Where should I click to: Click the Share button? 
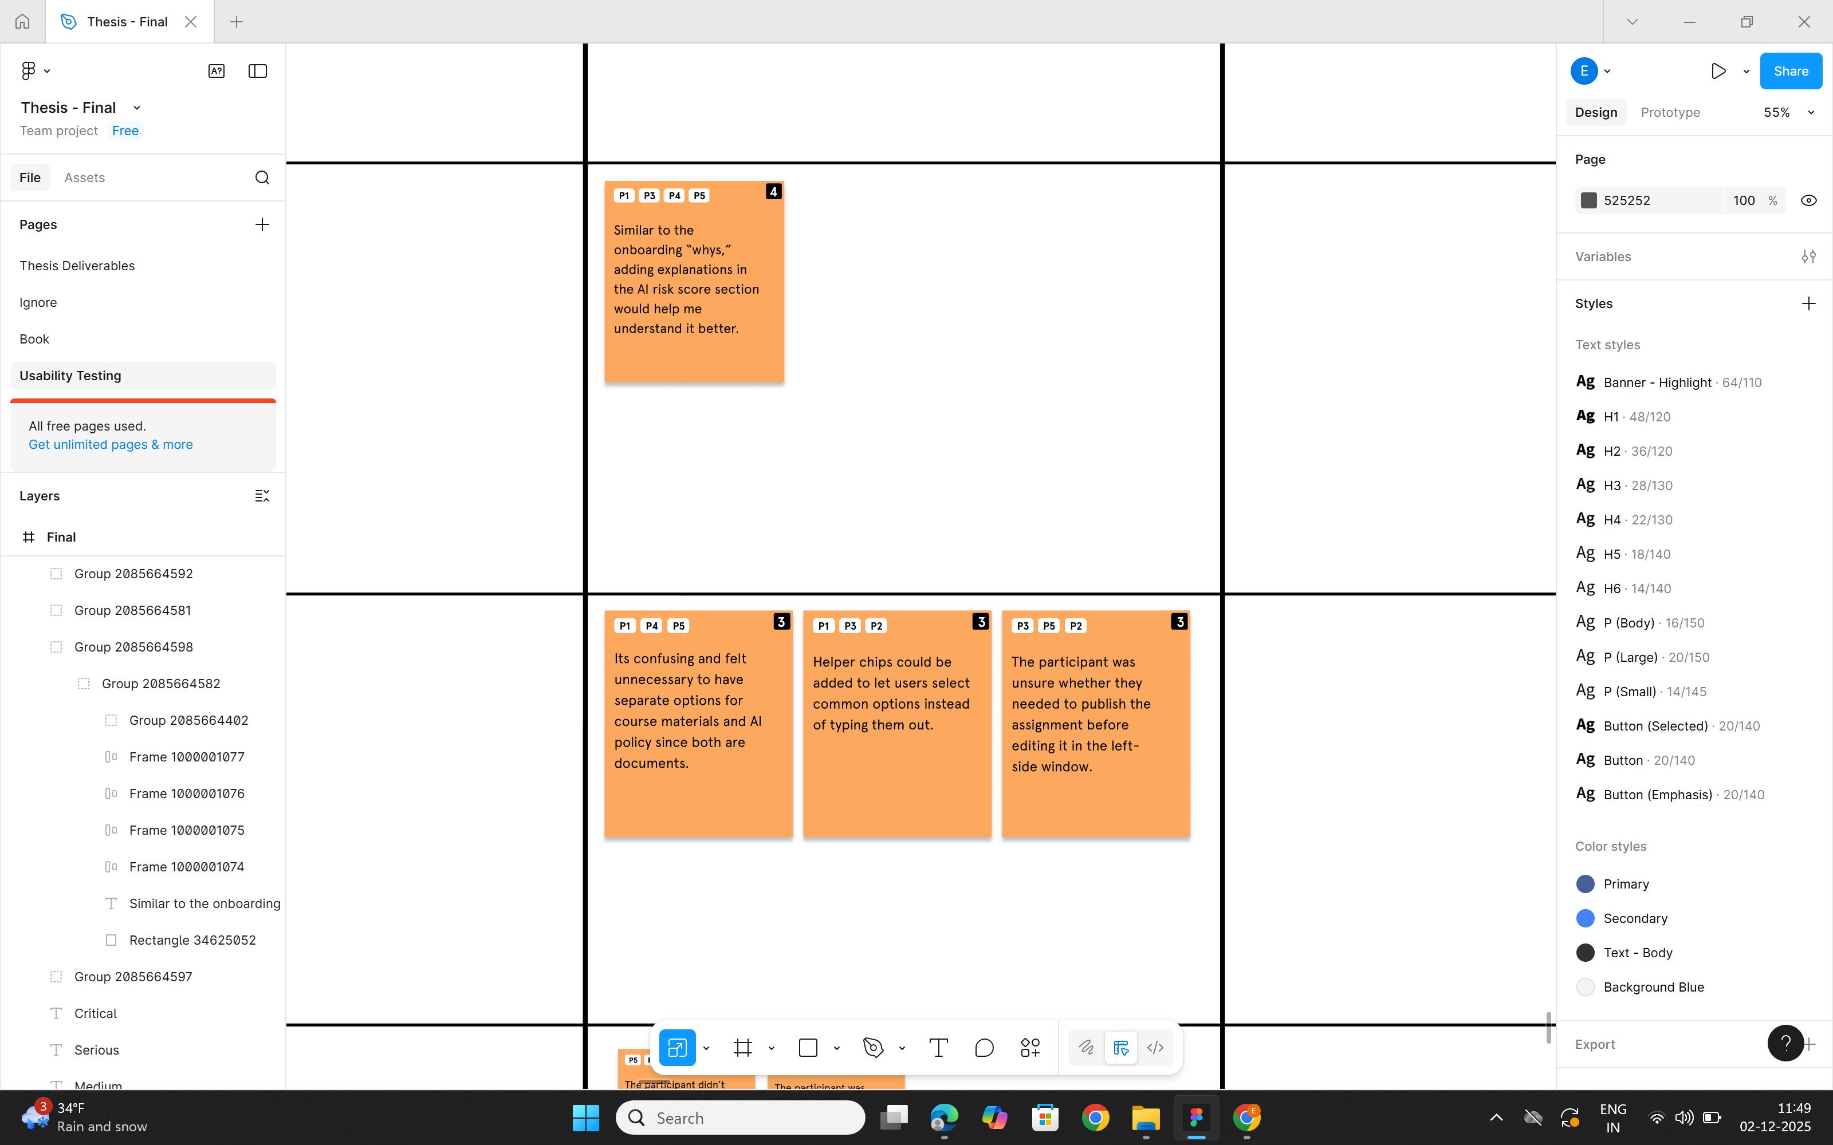(x=1790, y=71)
